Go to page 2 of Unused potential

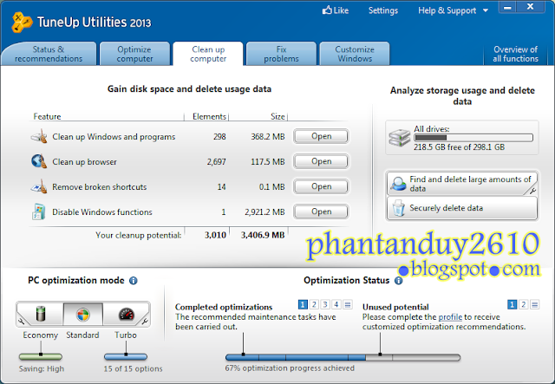pos(523,304)
